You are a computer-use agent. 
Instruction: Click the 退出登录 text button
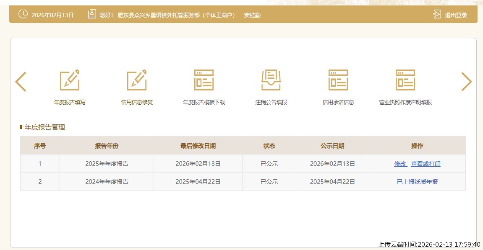[456, 15]
